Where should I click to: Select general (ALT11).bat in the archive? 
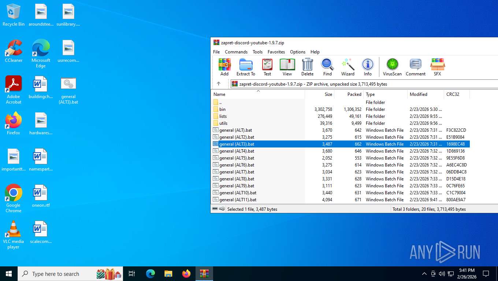tap(341, 200)
